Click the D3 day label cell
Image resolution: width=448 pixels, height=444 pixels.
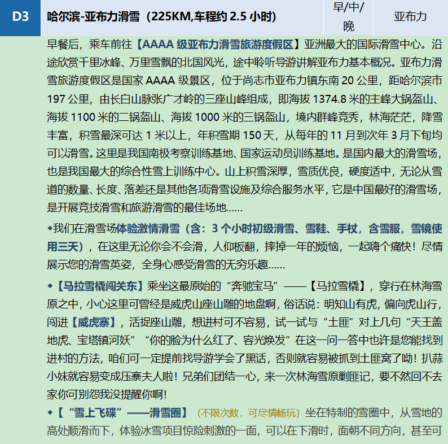click(20, 17)
